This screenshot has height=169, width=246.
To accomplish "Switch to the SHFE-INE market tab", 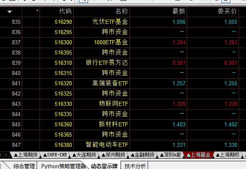I will tap(55, 155).
